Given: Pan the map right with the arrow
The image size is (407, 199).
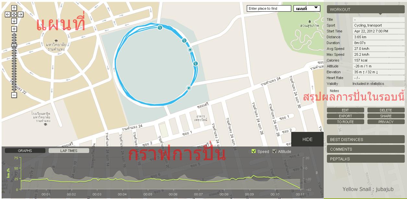Looking at the screenshot, I should point(20,14).
